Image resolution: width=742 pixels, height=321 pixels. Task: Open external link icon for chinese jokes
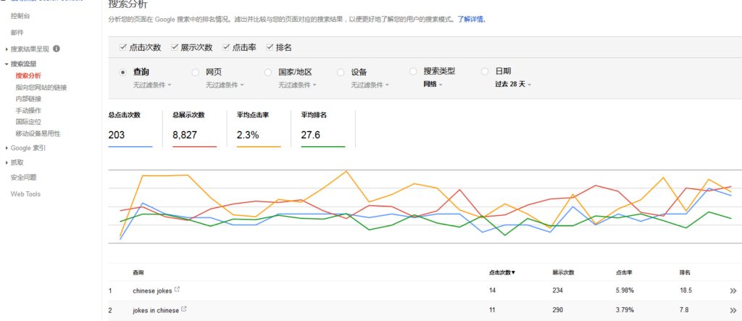click(x=177, y=289)
